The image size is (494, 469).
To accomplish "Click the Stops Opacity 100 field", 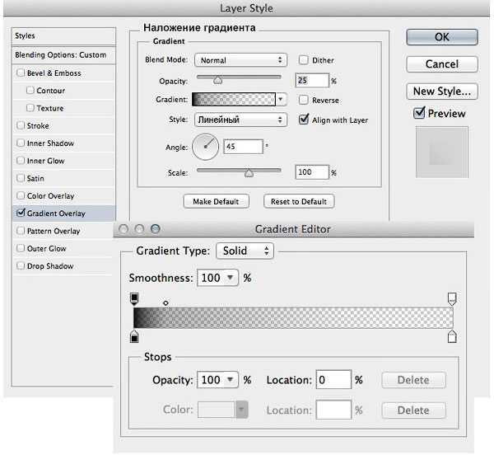I will (211, 379).
